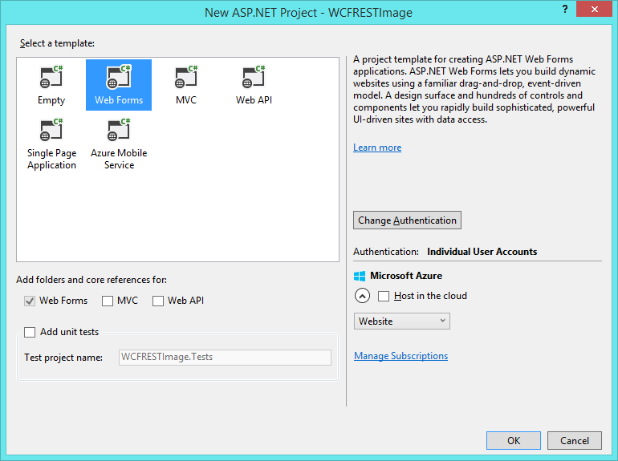The width and height of the screenshot is (618, 461).
Task: Click the Microsoft Azure Windows logo
Action: point(360,276)
